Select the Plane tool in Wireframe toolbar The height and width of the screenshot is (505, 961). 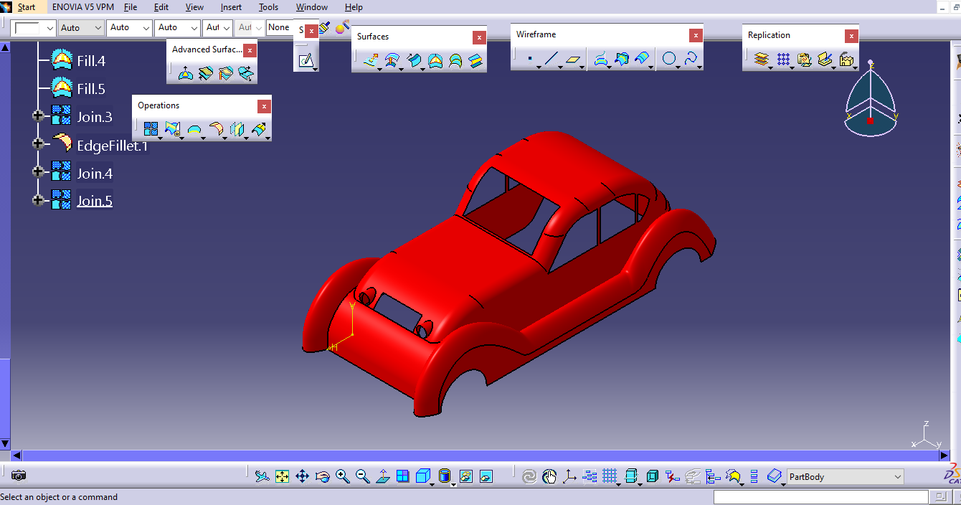click(572, 60)
